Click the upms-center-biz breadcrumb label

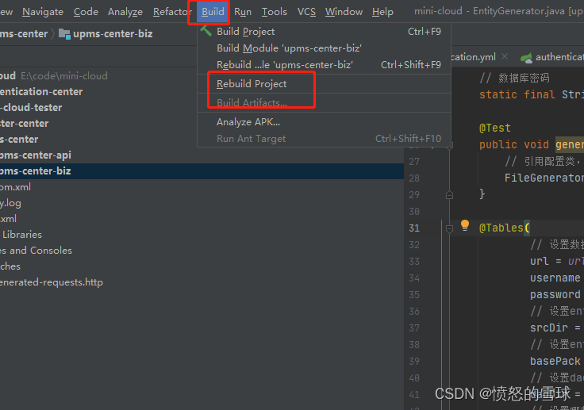pyautogui.click(x=113, y=34)
